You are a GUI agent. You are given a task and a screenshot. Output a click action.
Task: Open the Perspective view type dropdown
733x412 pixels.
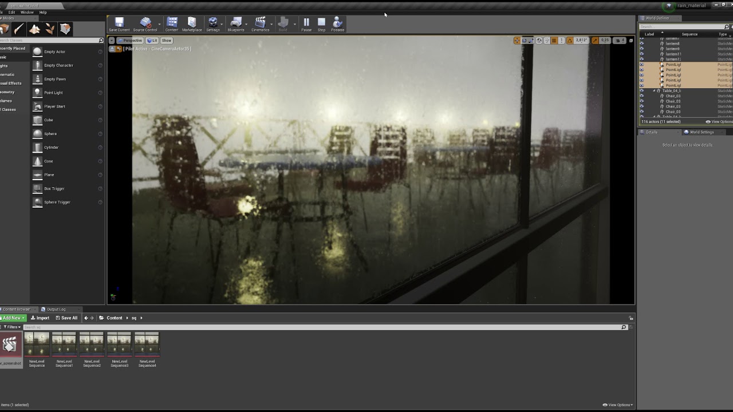pos(130,41)
